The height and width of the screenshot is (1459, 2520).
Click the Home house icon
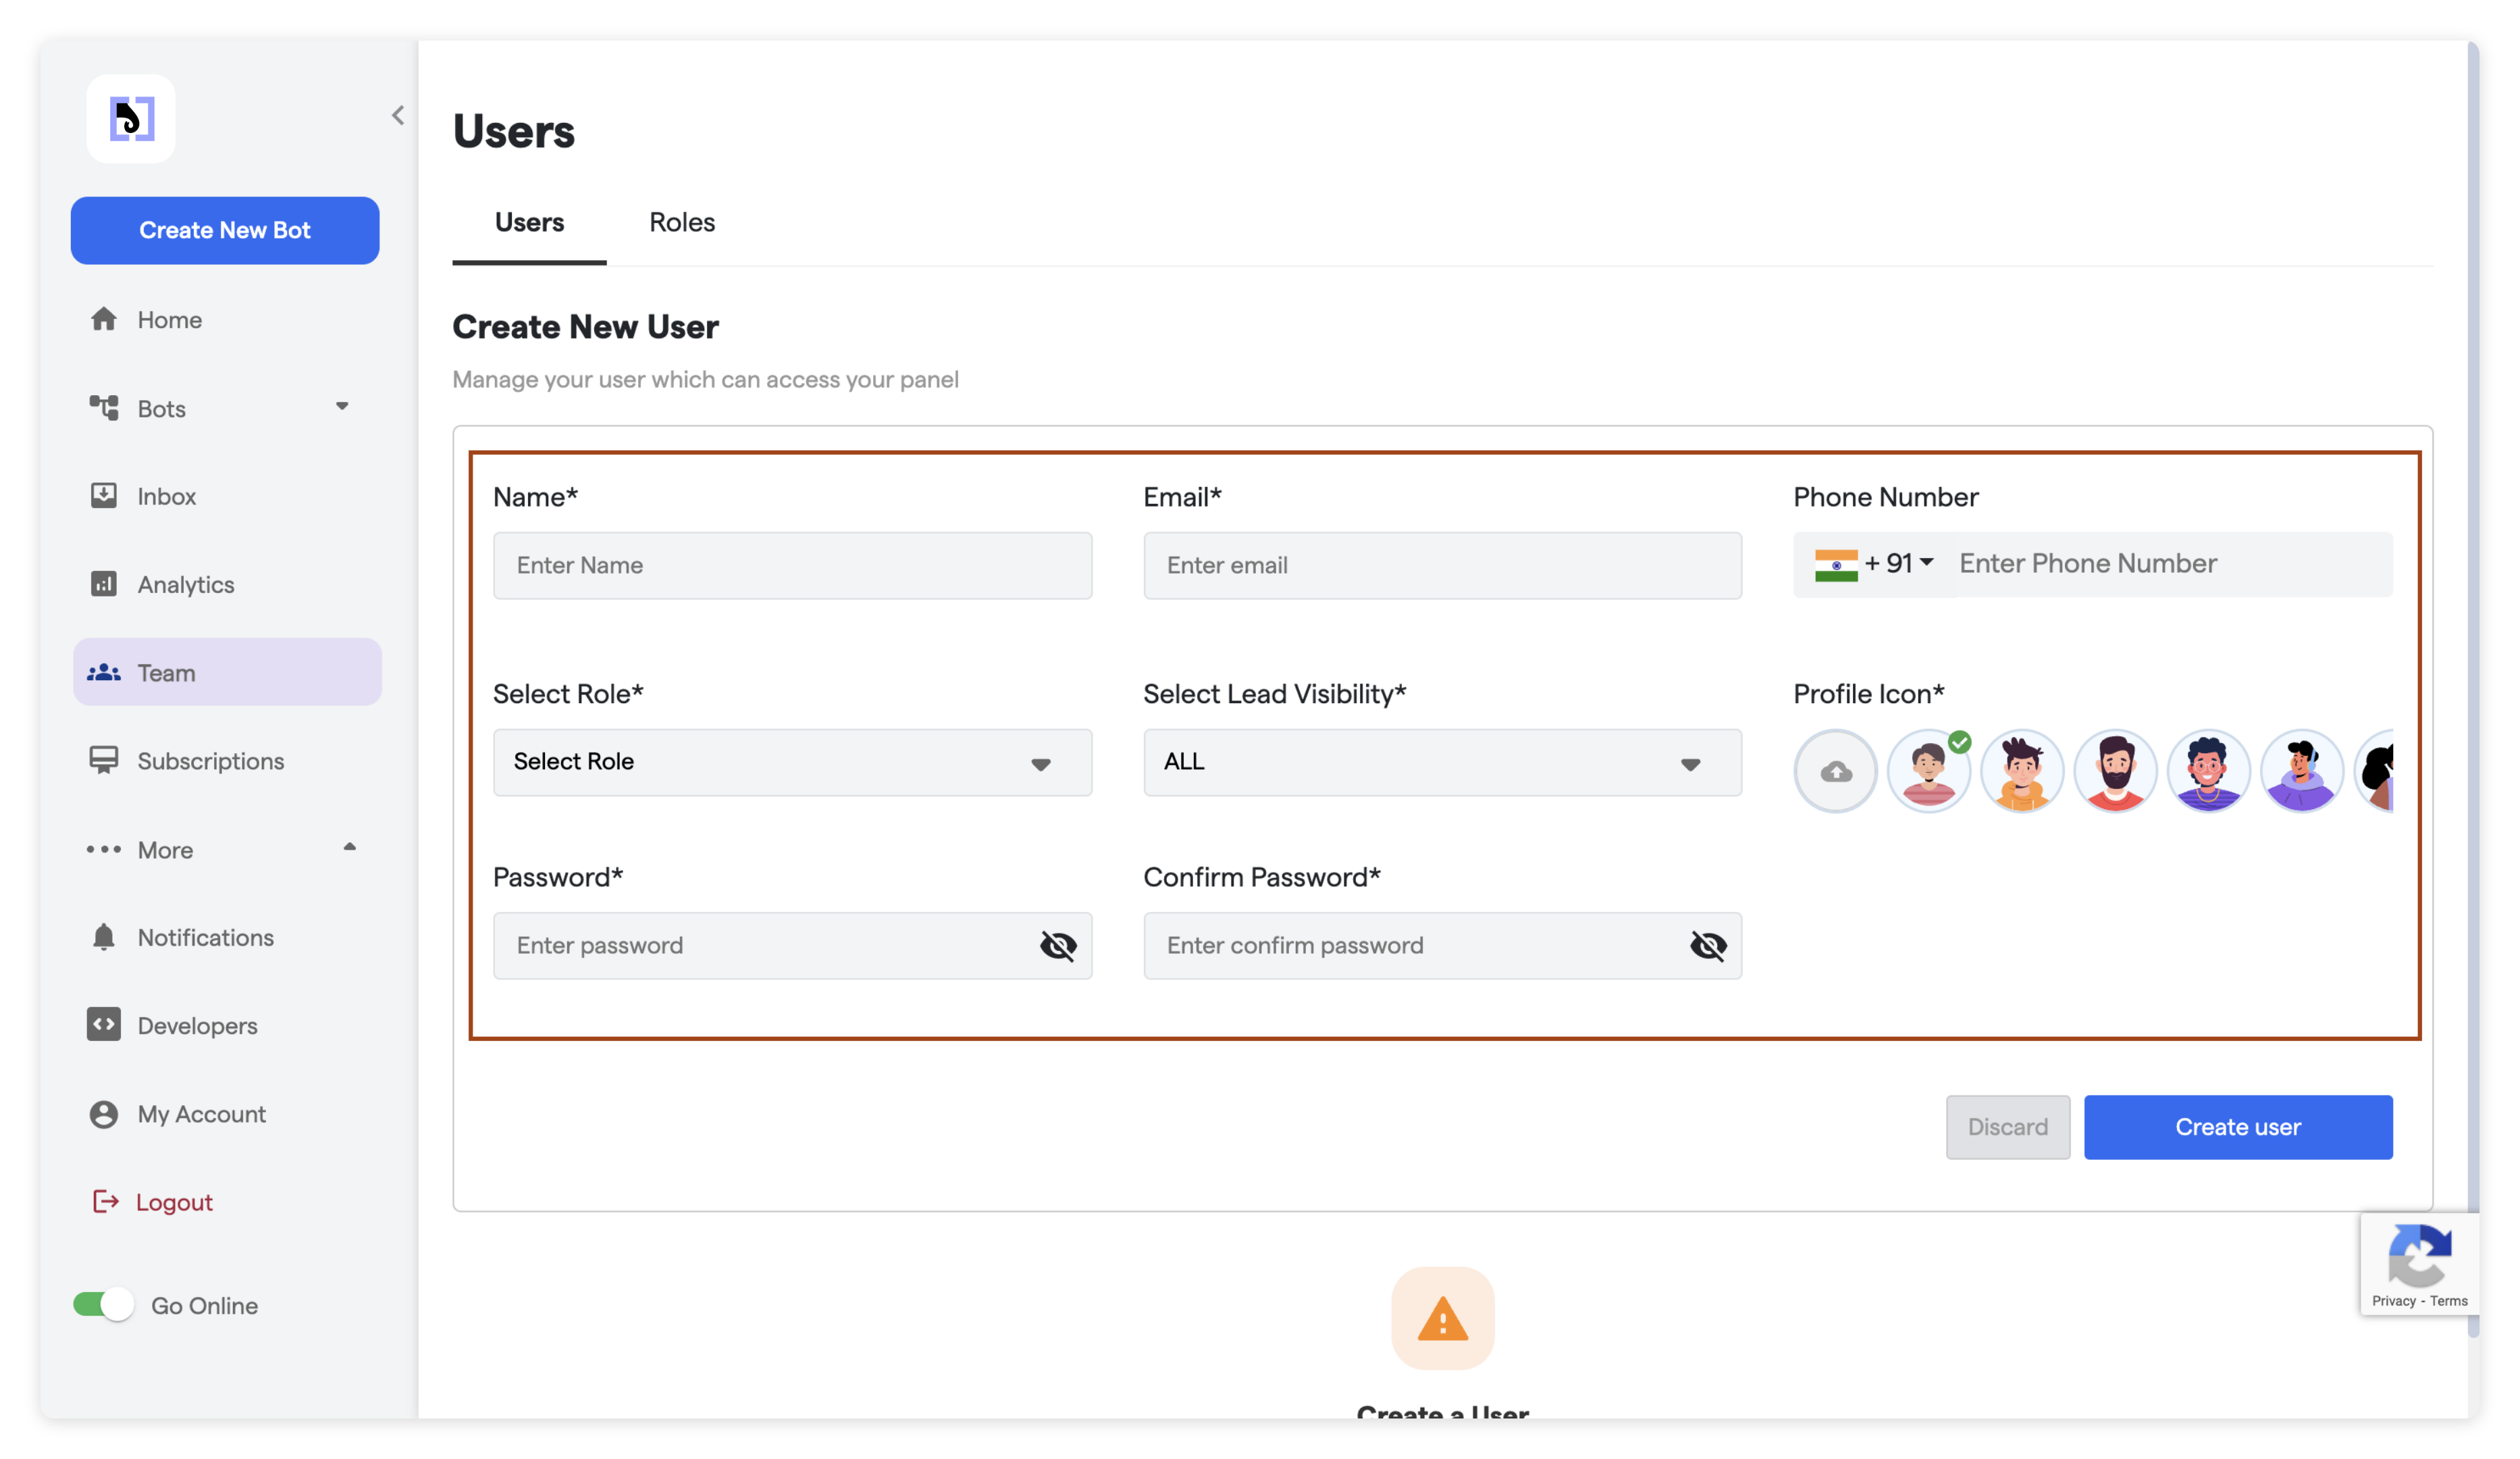[x=104, y=319]
